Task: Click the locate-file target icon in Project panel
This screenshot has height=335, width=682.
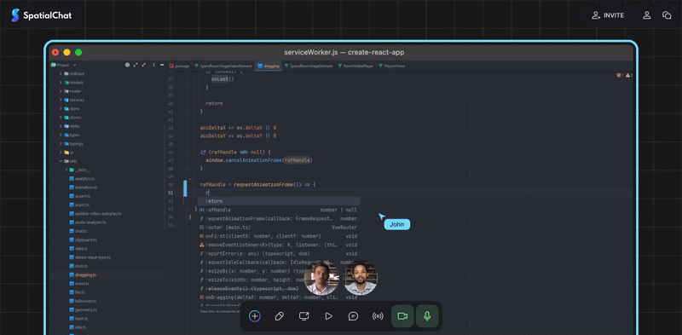Action: tap(127, 65)
